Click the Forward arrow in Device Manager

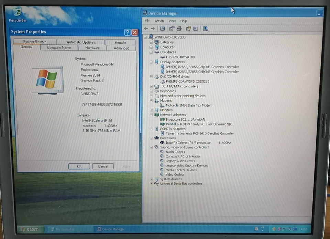153,29
